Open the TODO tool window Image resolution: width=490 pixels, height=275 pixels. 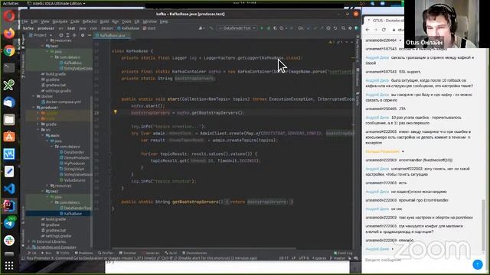[63, 253]
